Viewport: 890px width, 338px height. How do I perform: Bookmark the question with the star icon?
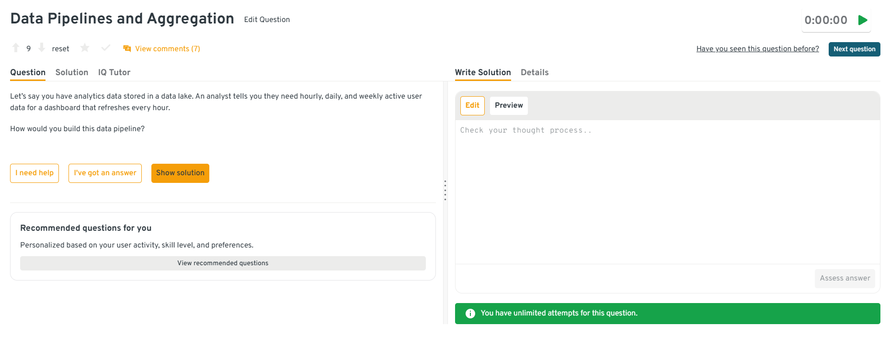(85, 48)
